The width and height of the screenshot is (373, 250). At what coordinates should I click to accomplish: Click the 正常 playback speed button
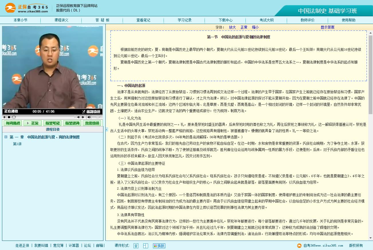pyautogui.click(x=32, y=123)
